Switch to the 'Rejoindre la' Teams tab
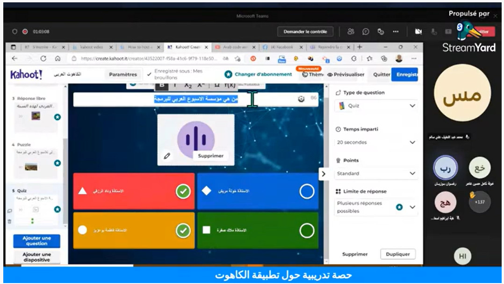The width and height of the screenshot is (504, 284). click(331, 47)
